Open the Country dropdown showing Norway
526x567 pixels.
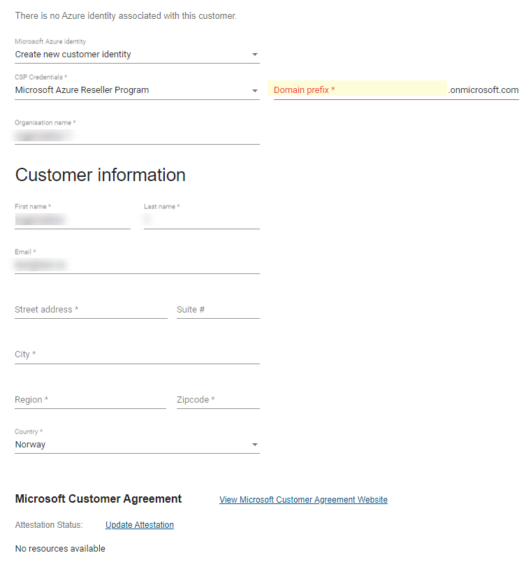[x=137, y=445]
